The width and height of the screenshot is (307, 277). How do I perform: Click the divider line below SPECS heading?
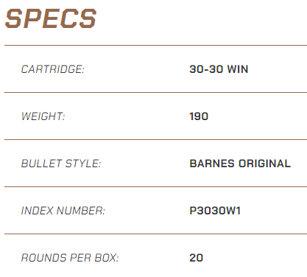[155, 45]
